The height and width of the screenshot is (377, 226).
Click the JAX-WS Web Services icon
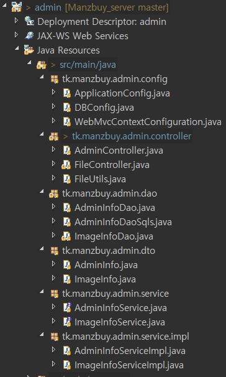tap(29, 35)
